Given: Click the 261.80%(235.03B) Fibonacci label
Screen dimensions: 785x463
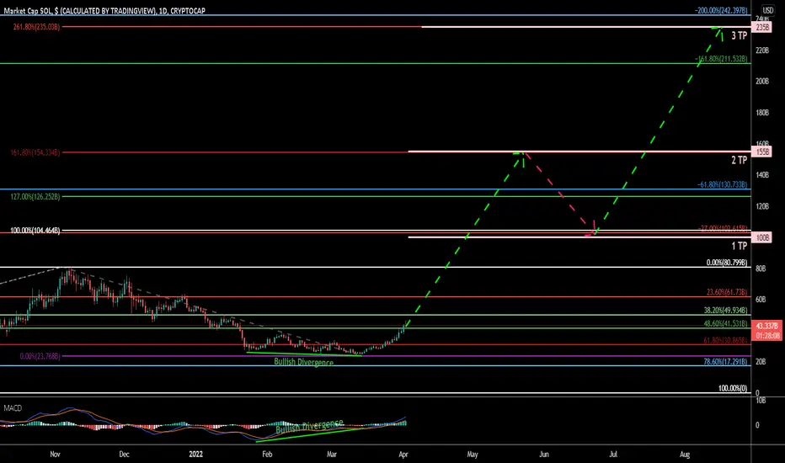Looking at the screenshot, I should click(36, 27).
